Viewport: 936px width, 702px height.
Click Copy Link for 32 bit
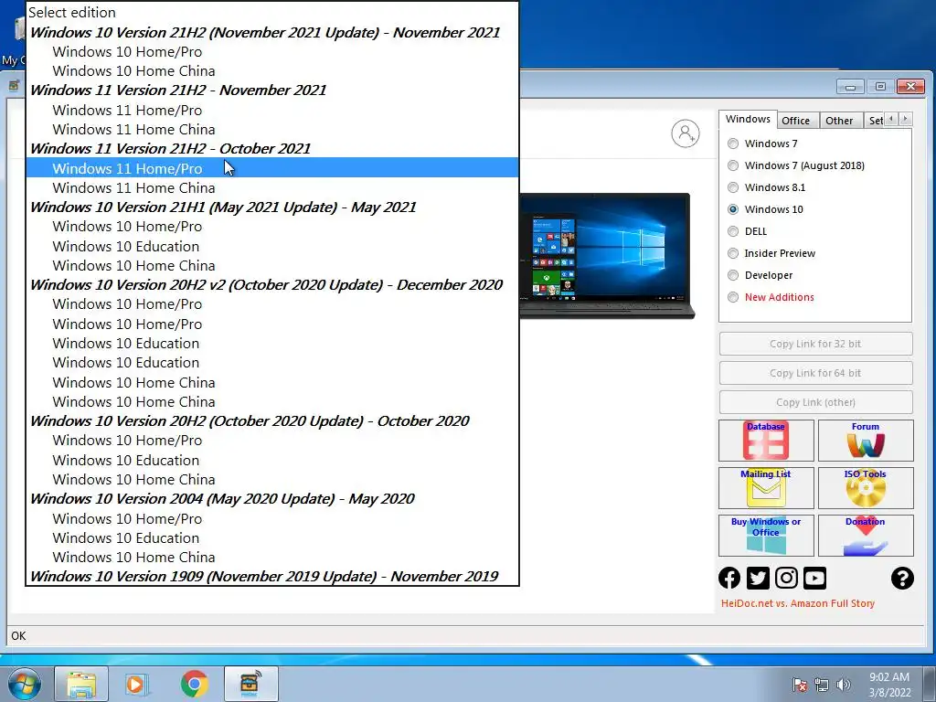815,344
